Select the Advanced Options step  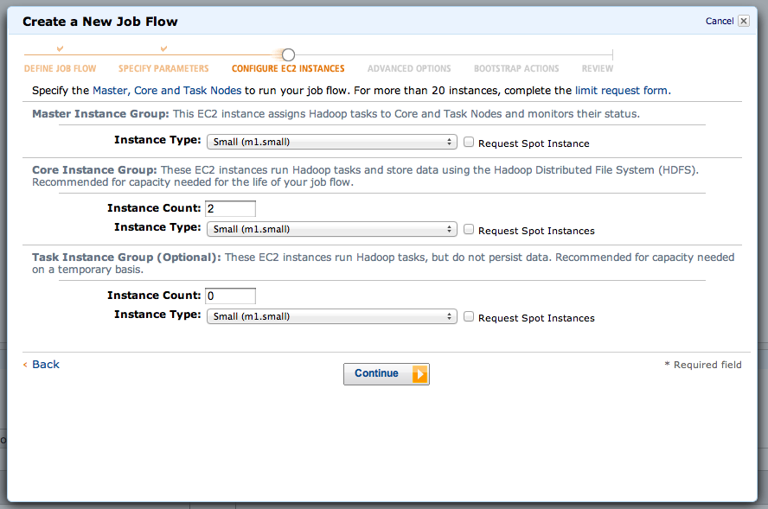409,69
